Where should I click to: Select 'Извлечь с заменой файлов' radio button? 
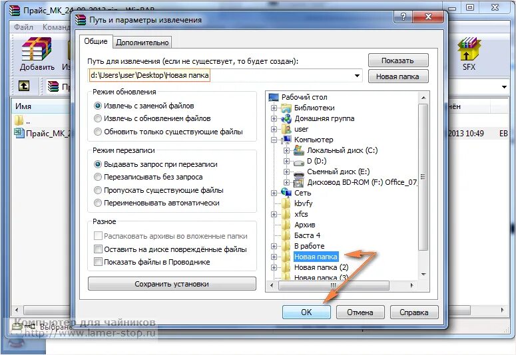(x=98, y=106)
